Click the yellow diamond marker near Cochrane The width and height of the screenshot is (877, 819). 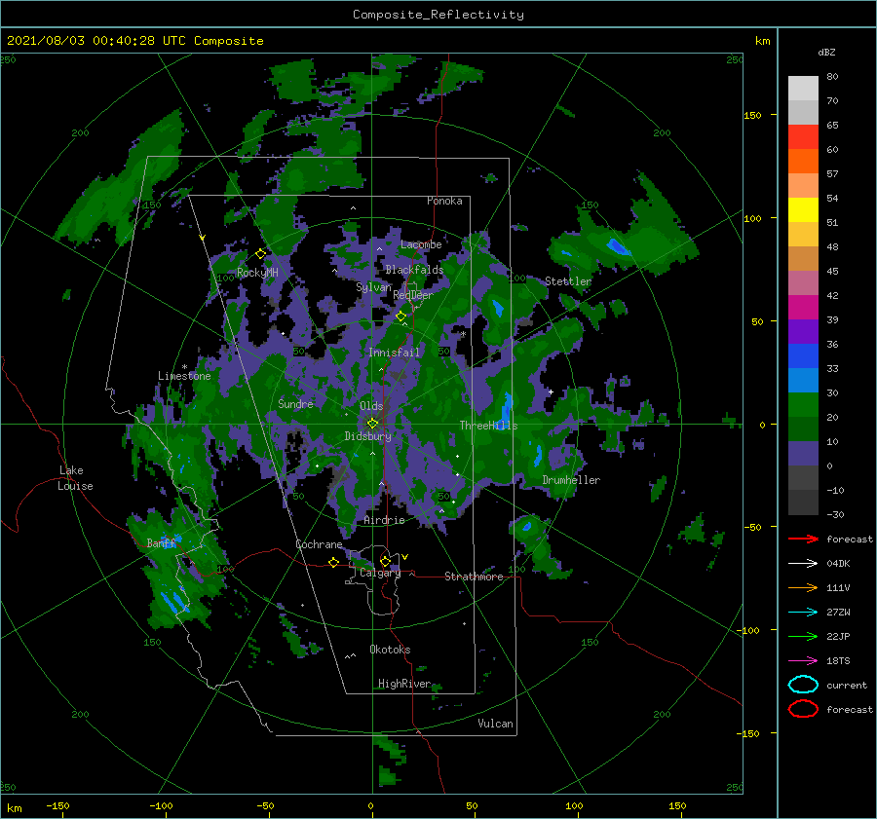(333, 562)
